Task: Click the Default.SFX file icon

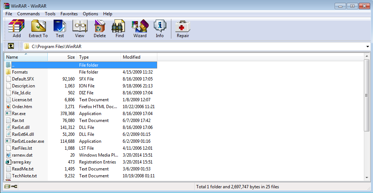Action: pyautogui.click(x=8, y=79)
